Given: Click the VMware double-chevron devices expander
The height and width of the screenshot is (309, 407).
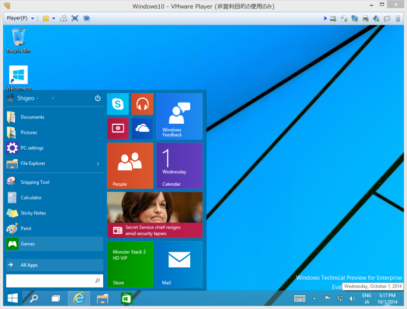Looking at the screenshot, I should click(x=325, y=18).
